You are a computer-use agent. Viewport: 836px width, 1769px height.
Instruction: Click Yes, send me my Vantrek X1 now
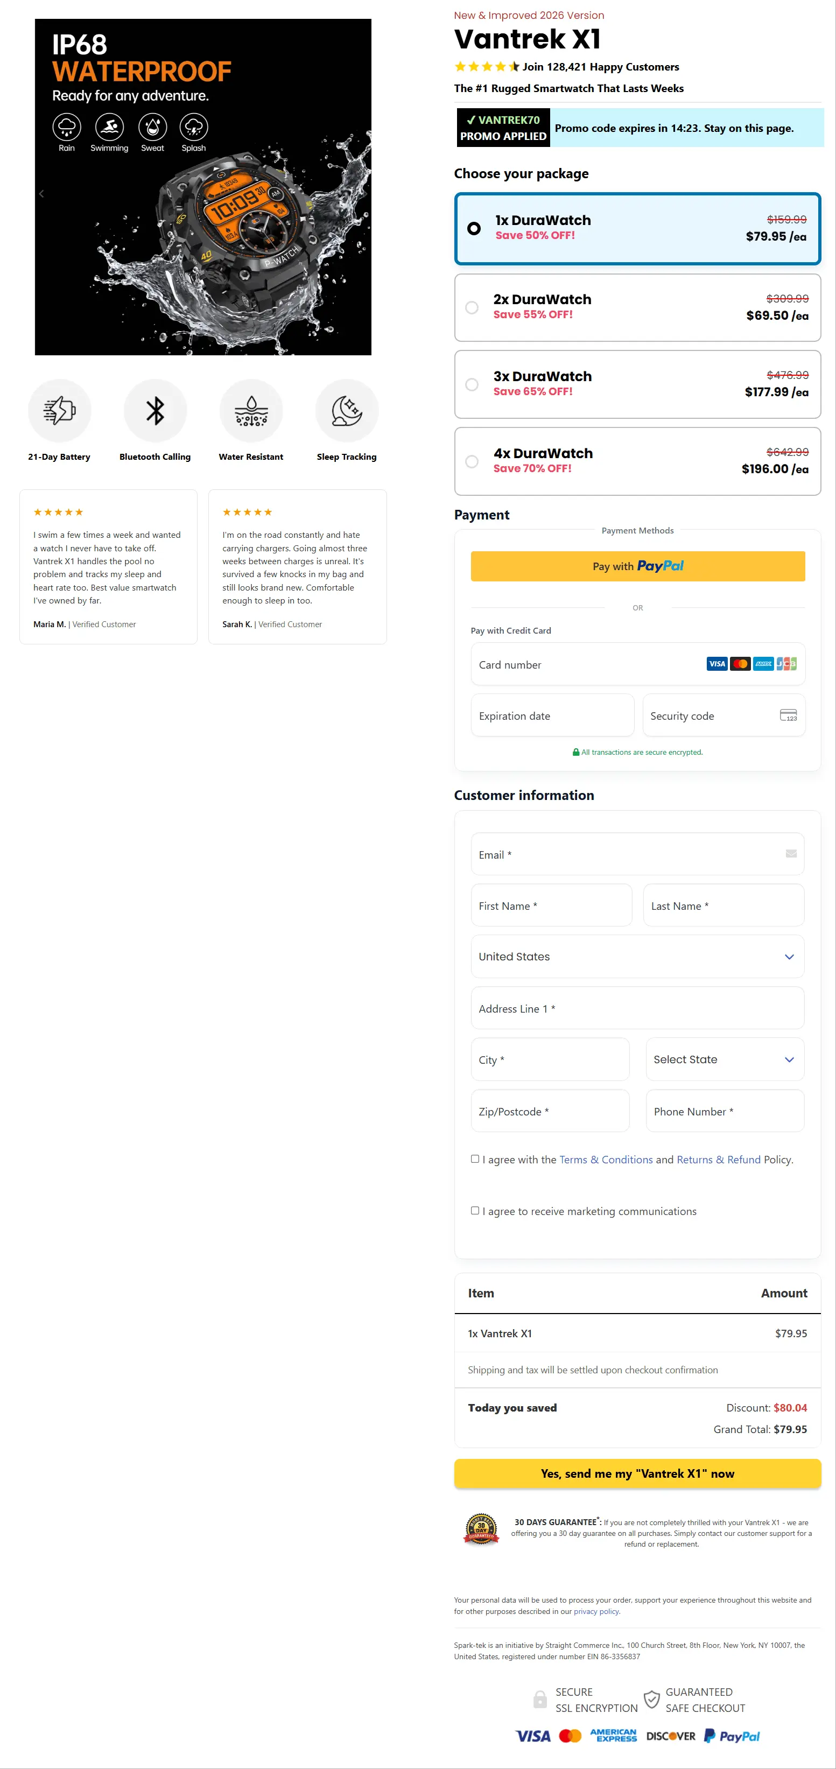[637, 1473]
